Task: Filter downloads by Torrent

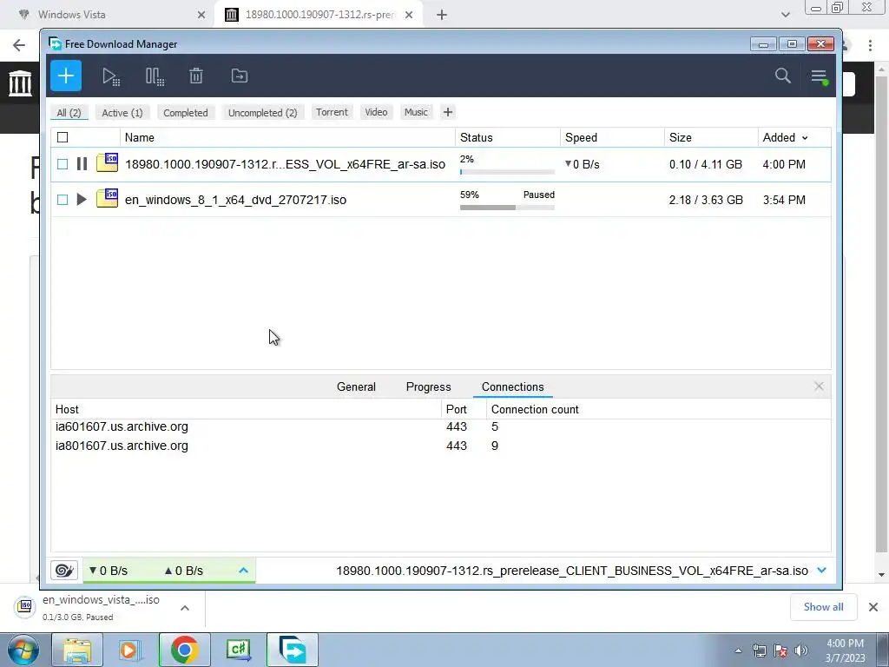Action: 332,112
